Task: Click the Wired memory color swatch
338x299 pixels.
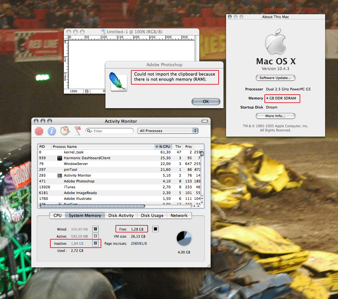Action: [96, 229]
